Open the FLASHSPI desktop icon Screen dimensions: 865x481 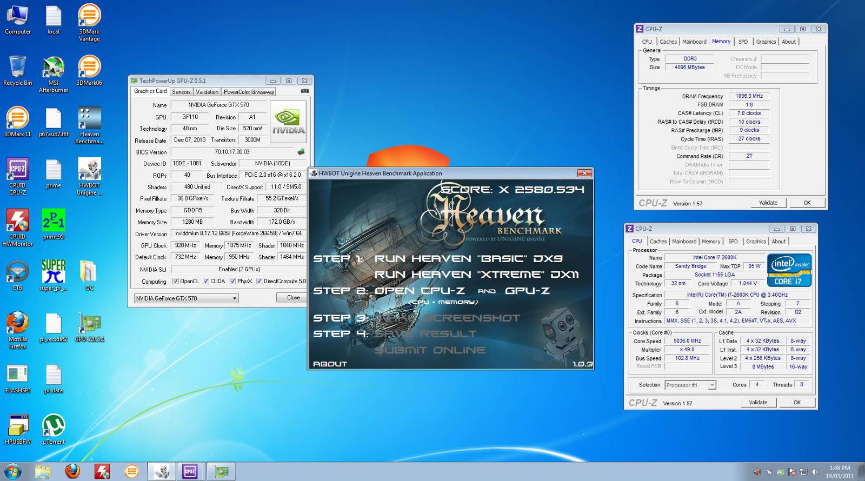pyautogui.click(x=17, y=378)
